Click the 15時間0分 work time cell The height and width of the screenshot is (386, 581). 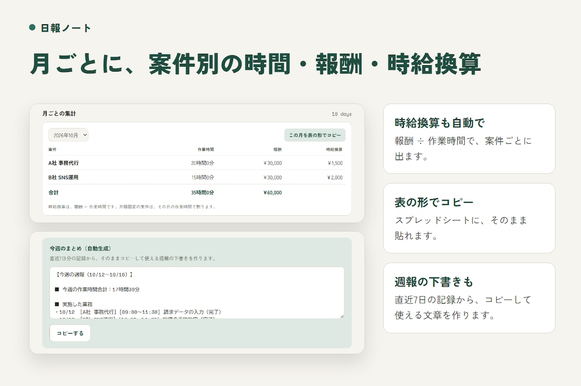click(202, 177)
